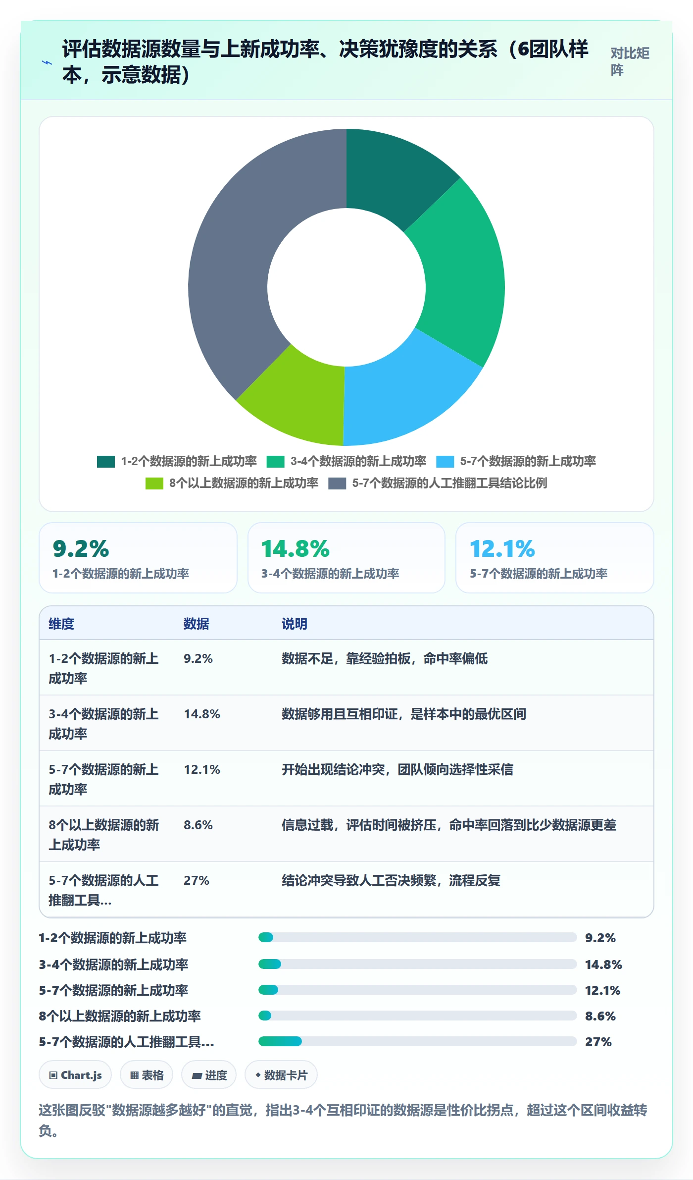Click the progress bar showing 12.1%
The image size is (693, 1180).
click(x=417, y=990)
